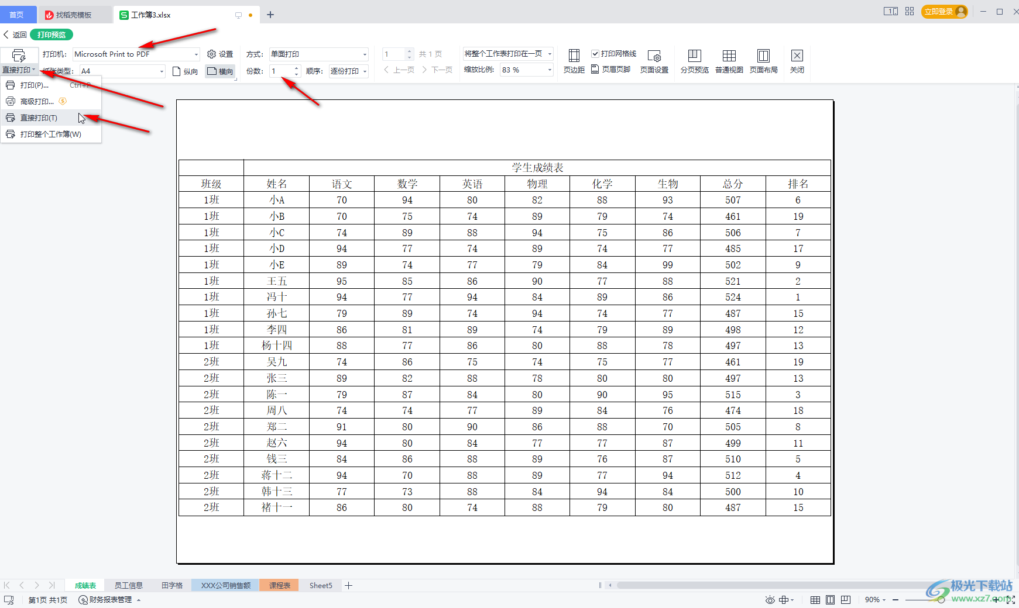Select landscape orientation 横向
This screenshot has width=1019, height=608.
coord(220,71)
